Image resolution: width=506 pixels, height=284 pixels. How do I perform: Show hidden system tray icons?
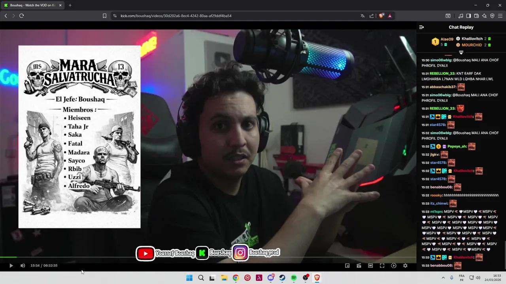443,278
